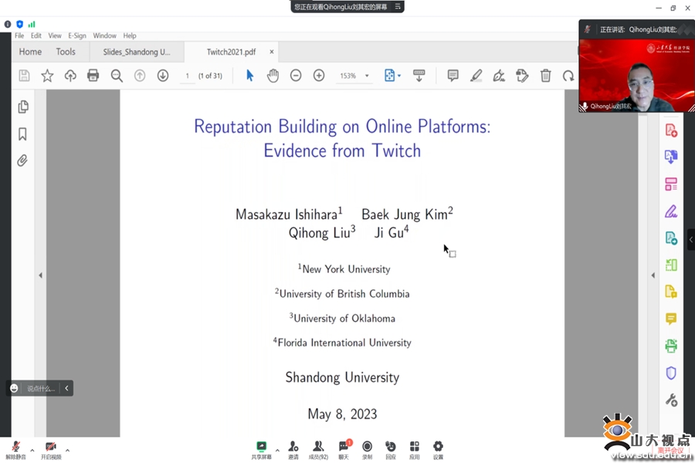
Task: Turn on the meeting video camera
Action: 51,448
